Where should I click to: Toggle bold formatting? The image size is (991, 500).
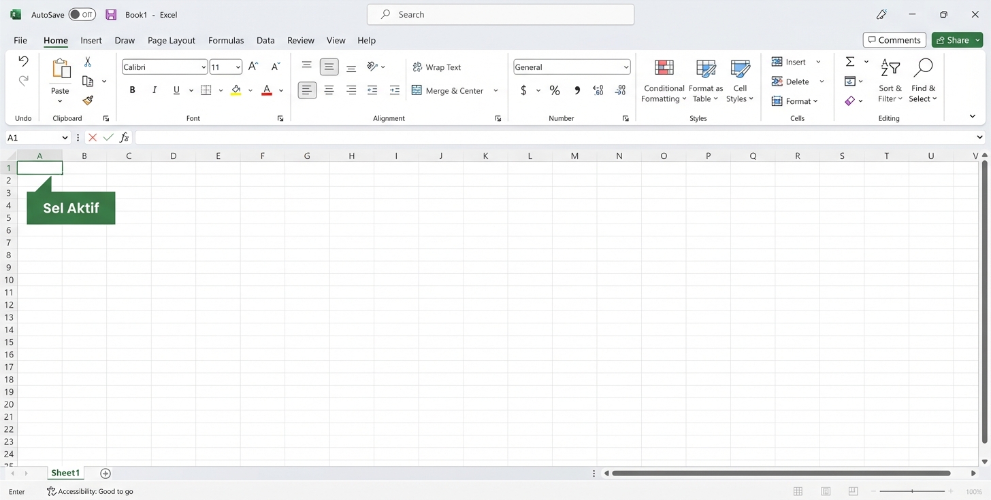click(132, 90)
